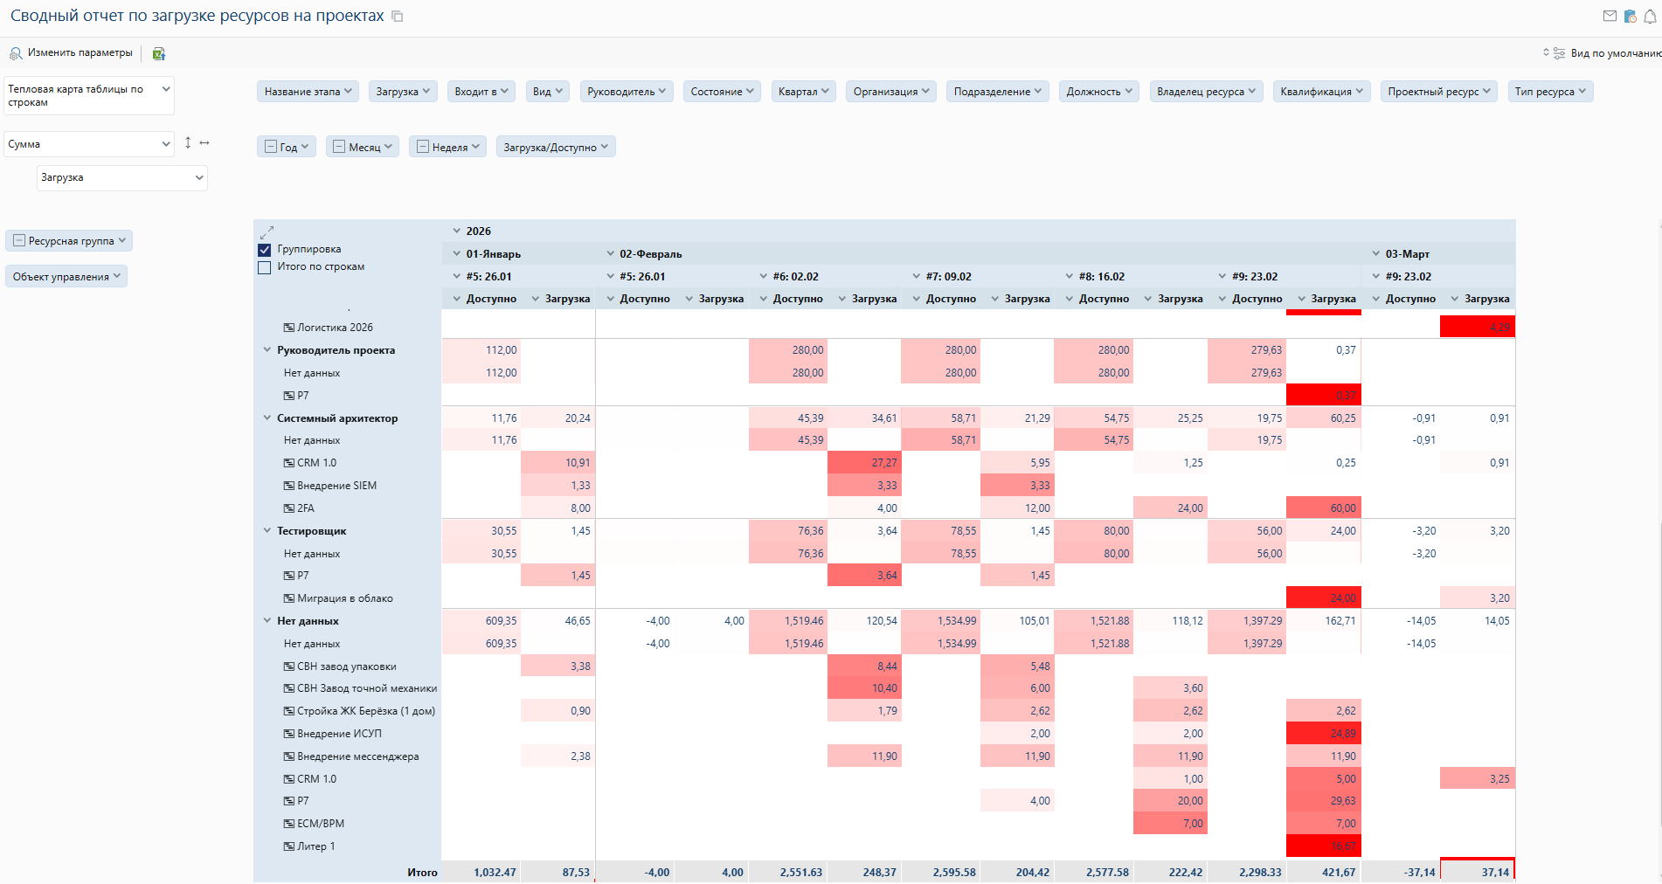Select the Внедрение мессенджера row label

pos(357,756)
